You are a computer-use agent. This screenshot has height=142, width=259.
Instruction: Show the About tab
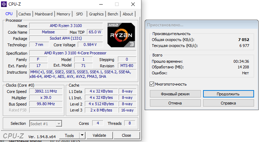[128, 14]
